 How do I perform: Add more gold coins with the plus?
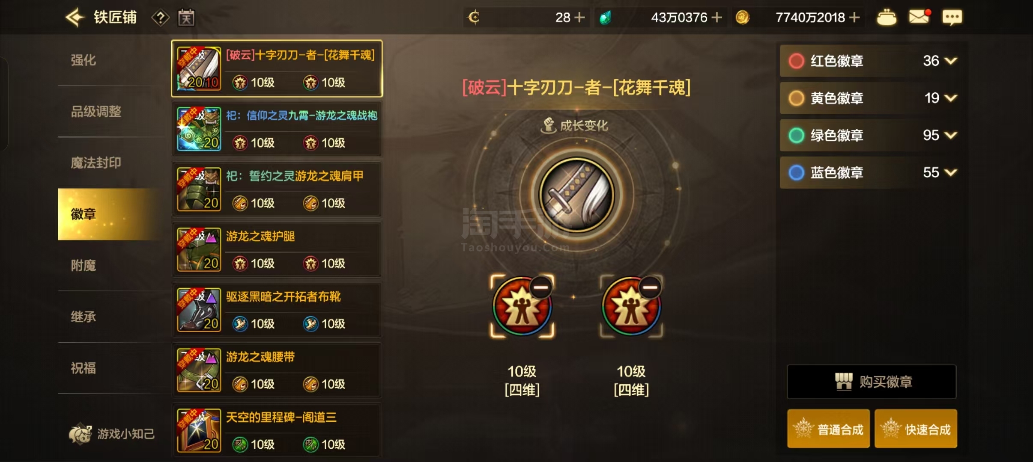[x=854, y=17]
